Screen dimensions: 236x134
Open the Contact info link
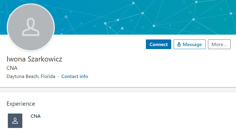coord(75,76)
